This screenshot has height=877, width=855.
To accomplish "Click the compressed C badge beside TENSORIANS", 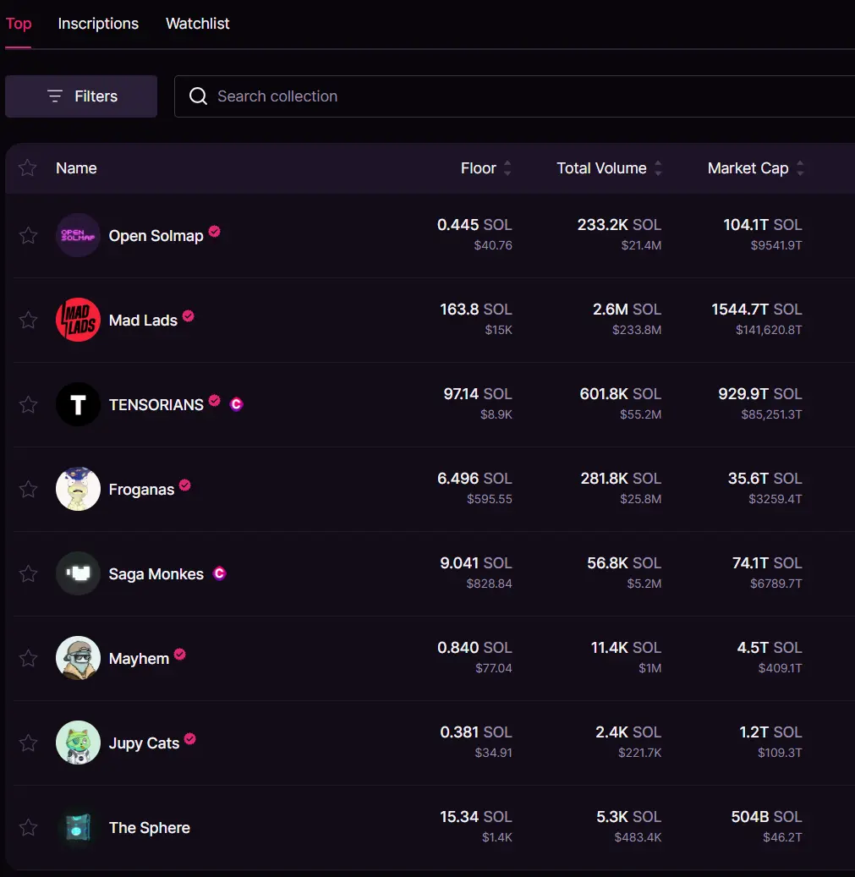I will click(236, 403).
